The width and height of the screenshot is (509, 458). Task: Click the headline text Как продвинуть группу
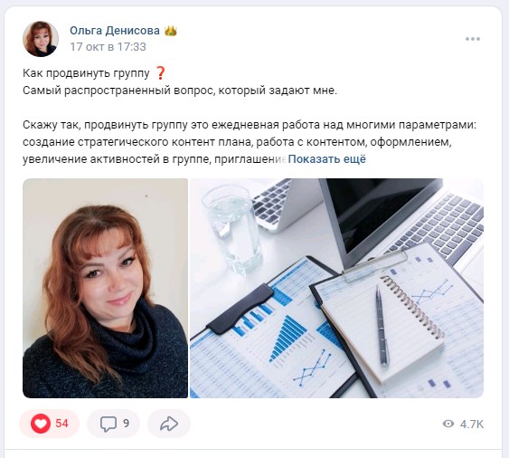[86, 73]
